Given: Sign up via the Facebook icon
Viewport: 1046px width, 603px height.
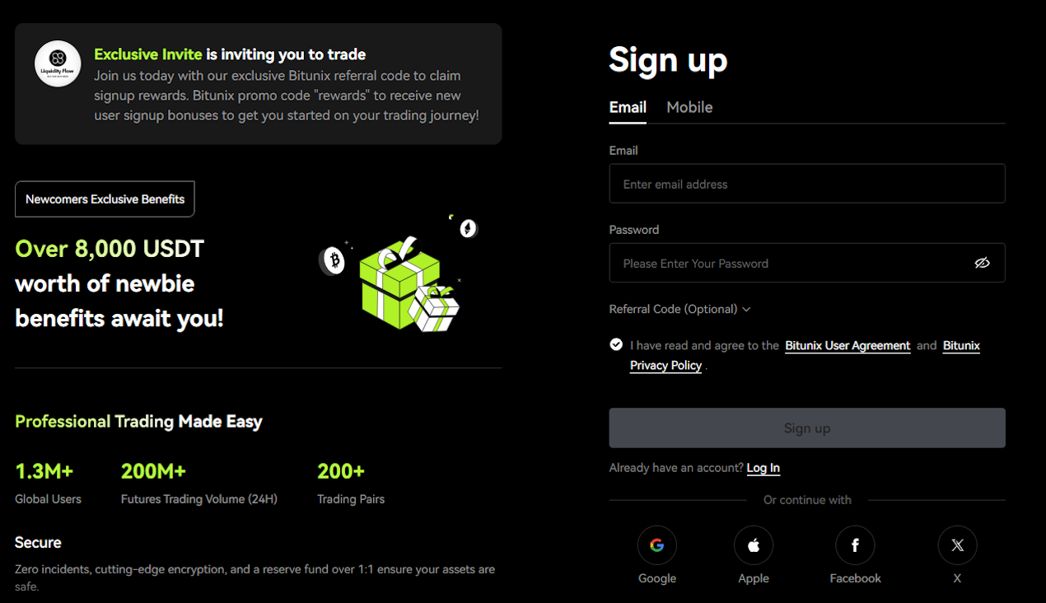Looking at the screenshot, I should (855, 545).
